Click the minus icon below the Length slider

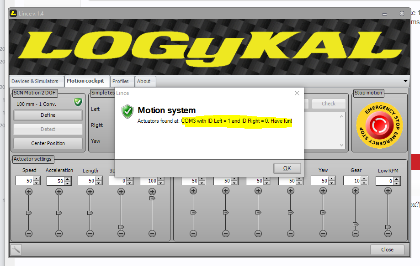(90, 234)
